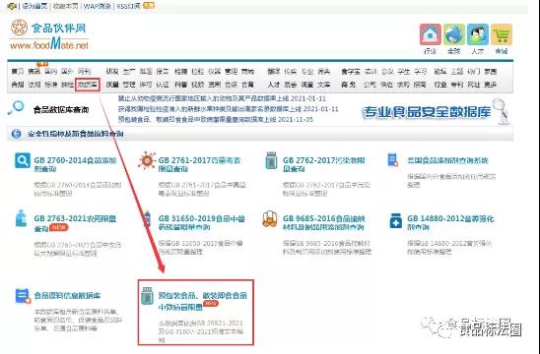
Task: Open 展会 in the navigation
Action: coord(291,85)
